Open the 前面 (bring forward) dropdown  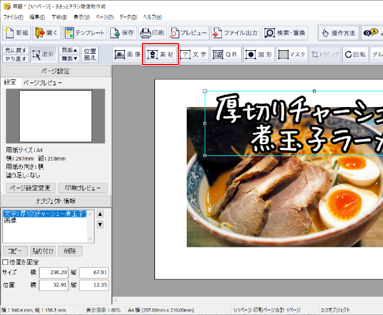(69, 50)
